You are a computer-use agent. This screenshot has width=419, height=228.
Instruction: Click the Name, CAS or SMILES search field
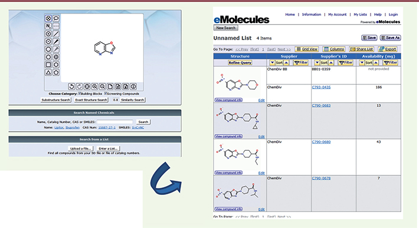pyautogui.click(x=115, y=122)
